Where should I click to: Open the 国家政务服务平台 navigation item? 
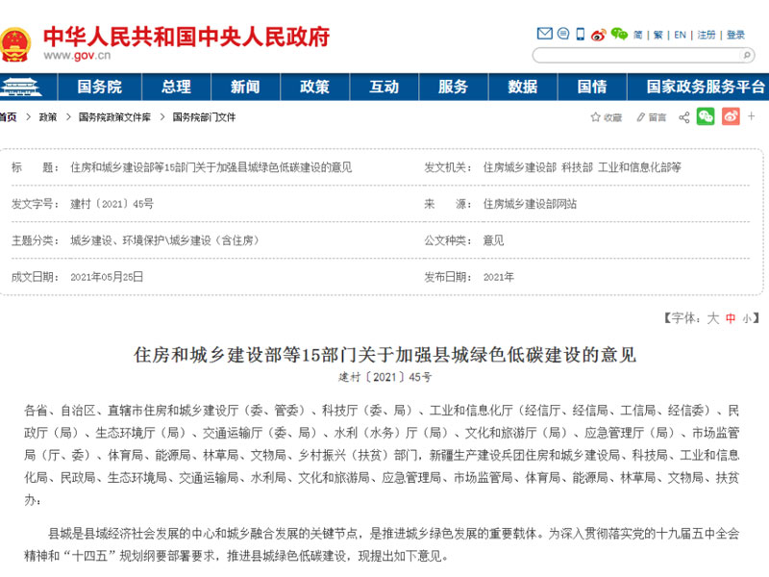point(706,87)
